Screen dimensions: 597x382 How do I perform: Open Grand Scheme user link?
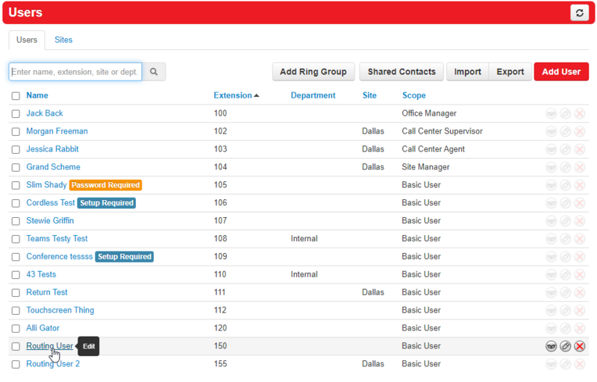coord(53,167)
